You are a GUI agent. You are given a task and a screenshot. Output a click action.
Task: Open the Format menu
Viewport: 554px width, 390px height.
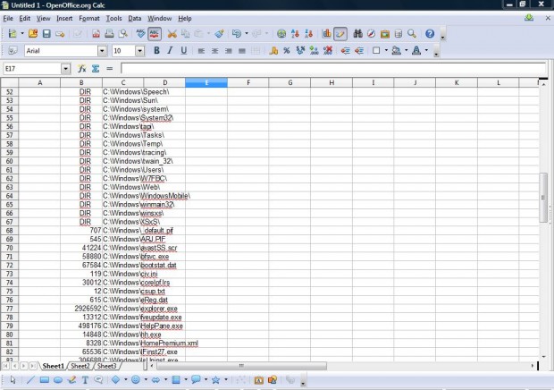89,19
